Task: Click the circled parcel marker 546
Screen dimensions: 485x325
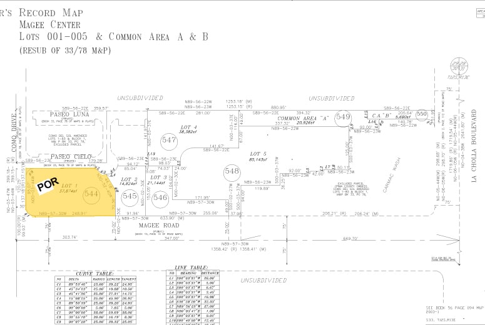Action: tap(160, 197)
